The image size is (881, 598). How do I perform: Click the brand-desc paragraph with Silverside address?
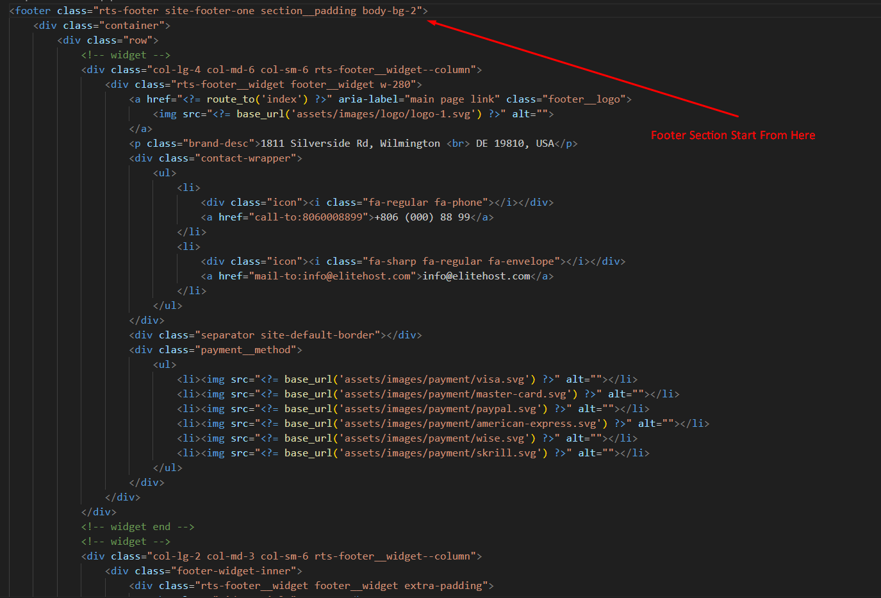(x=353, y=144)
